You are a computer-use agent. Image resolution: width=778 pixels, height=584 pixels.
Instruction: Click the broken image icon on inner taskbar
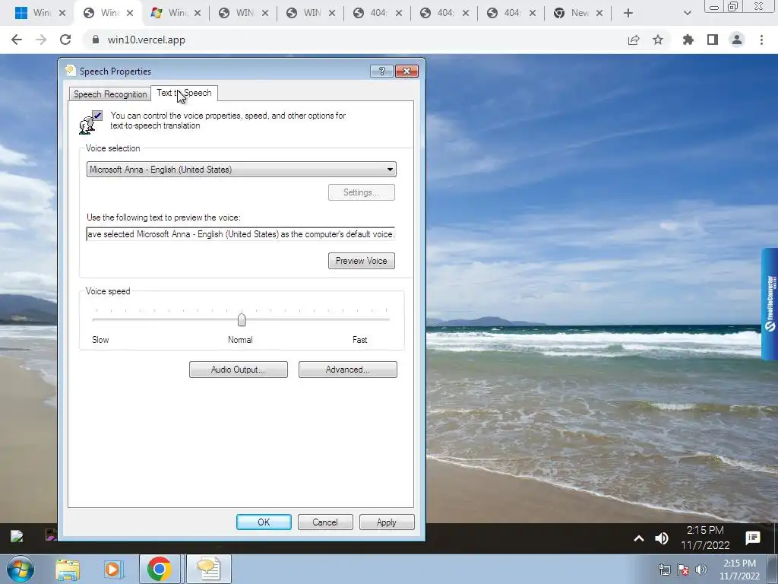tap(17, 536)
